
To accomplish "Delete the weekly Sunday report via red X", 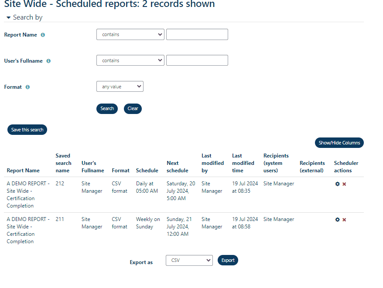I will click(344, 220).
